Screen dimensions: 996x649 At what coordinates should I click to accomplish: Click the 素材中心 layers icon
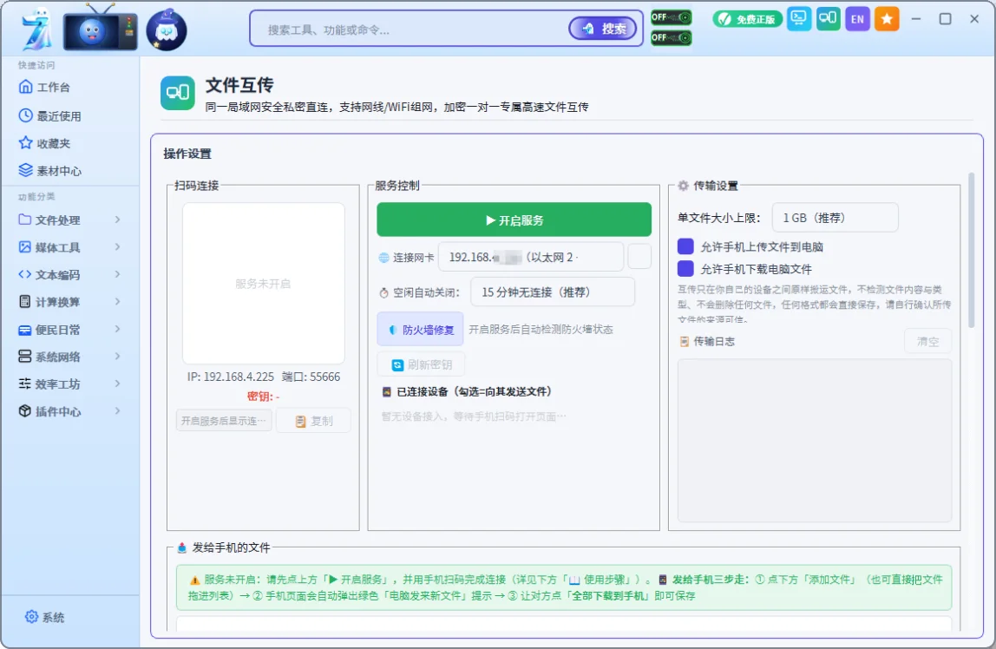tap(25, 170)
